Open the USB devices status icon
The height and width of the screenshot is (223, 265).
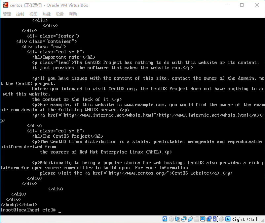click(190, 219)
